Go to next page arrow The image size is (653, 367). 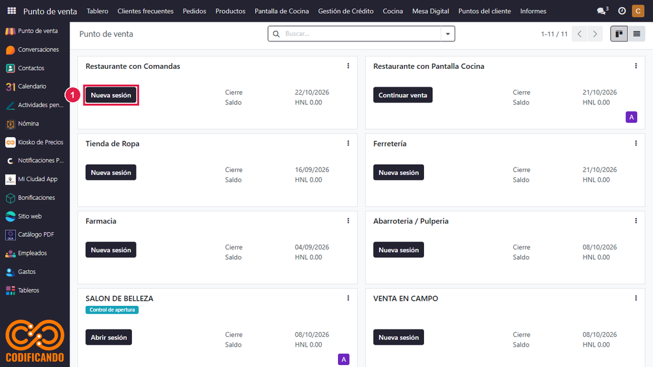pos(595,34)
